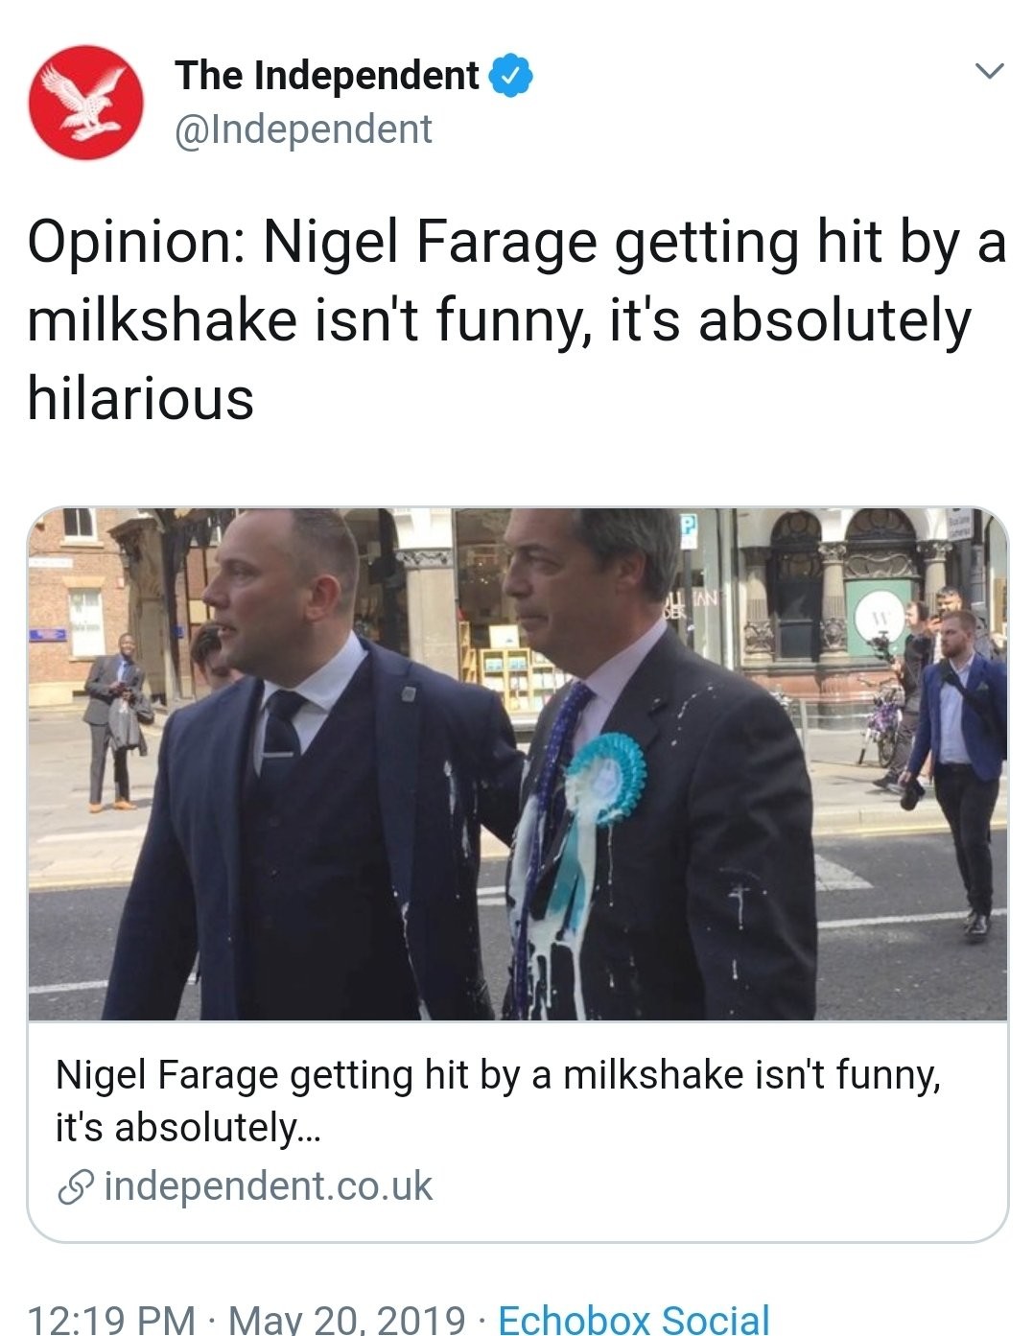Open the independent.co.uk domain link
Image resolution: width=1033 pixels, height=1336 pixels.
(x=269, y=1186)
